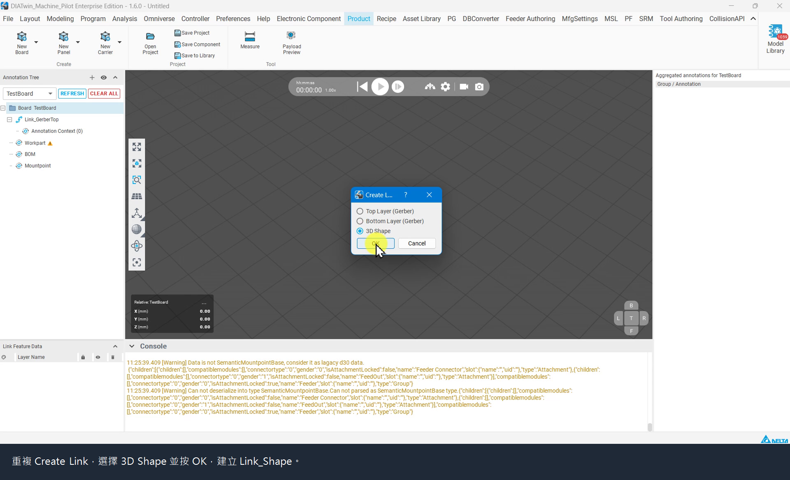Add annotation with plus icon
This screenshot has height=480, width=790.
coord(92,77)
